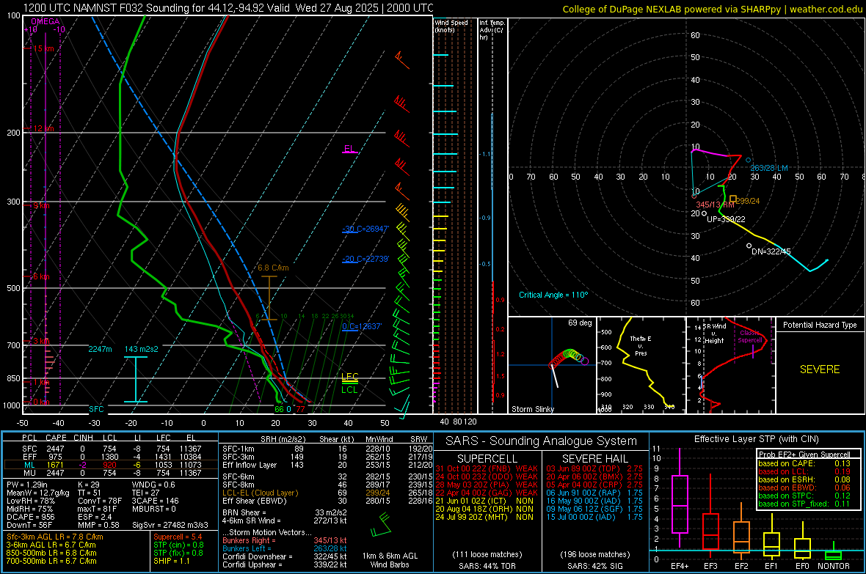Click the "Effective Layer STP (with CIN)" heading
The width and height of the screenshot is (866, 574).
(x=756, y=439)
